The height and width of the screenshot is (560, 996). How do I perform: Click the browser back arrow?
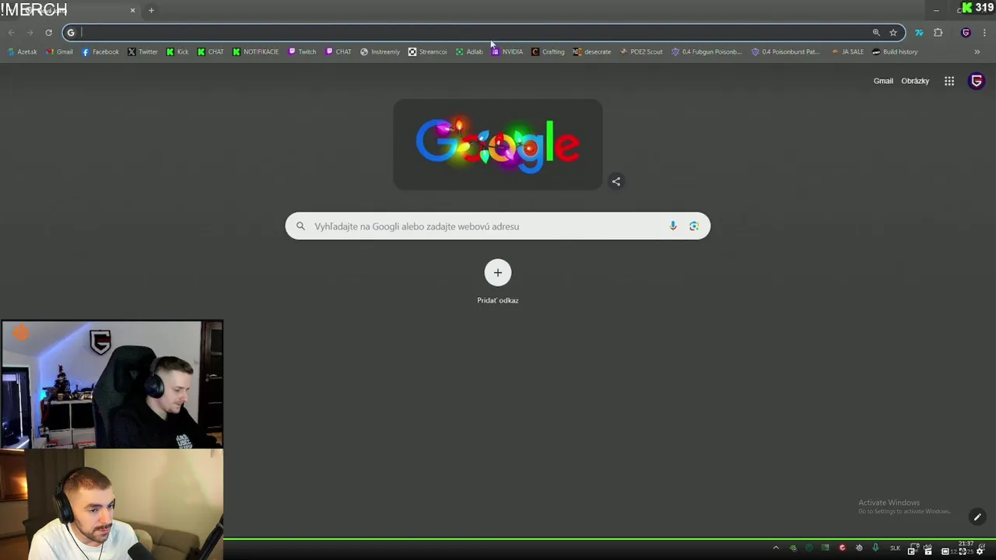coord(11,33)
